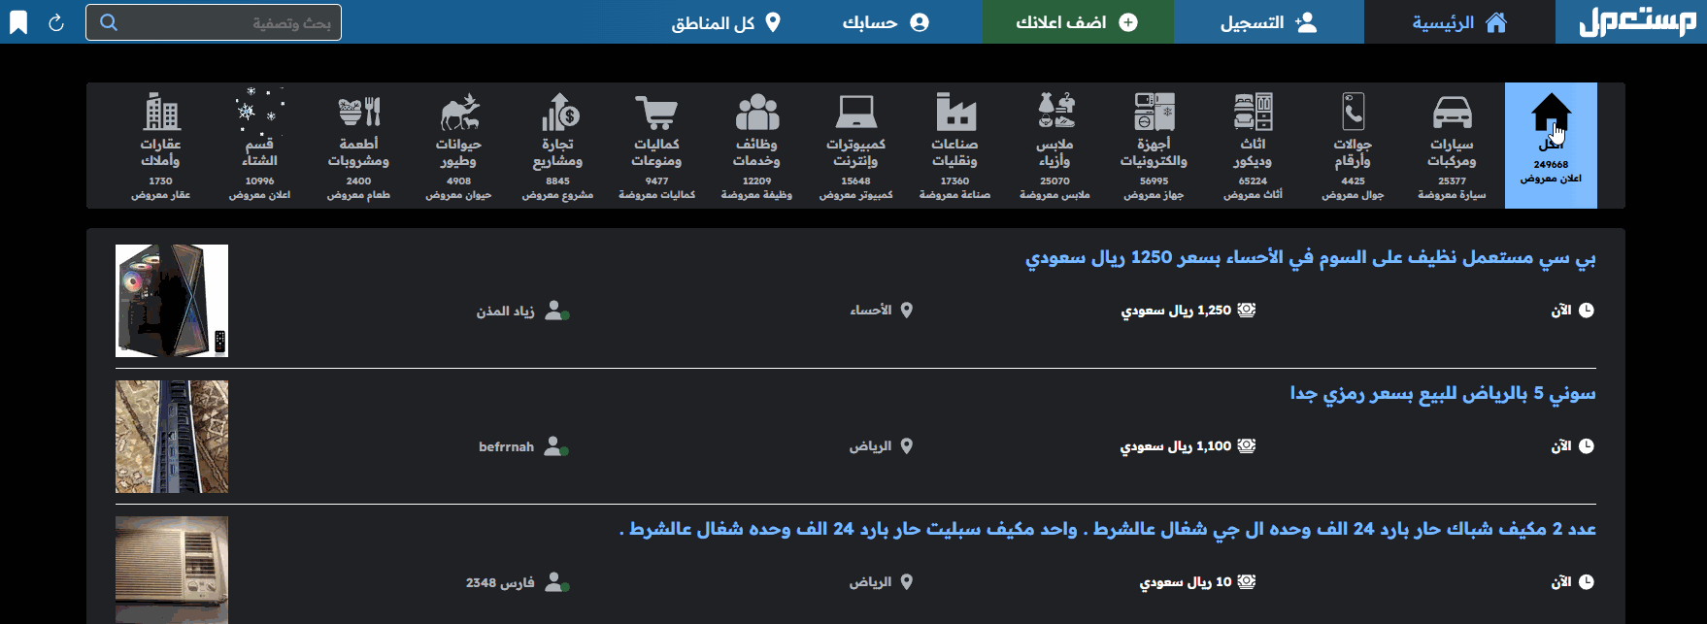1707x624 pixels.
Task: Click the clock icon on air conditioner listing
Action: (1587, 582)
